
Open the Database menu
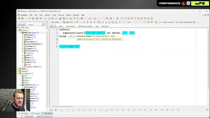pyautogui.click(x=24, y=15)
